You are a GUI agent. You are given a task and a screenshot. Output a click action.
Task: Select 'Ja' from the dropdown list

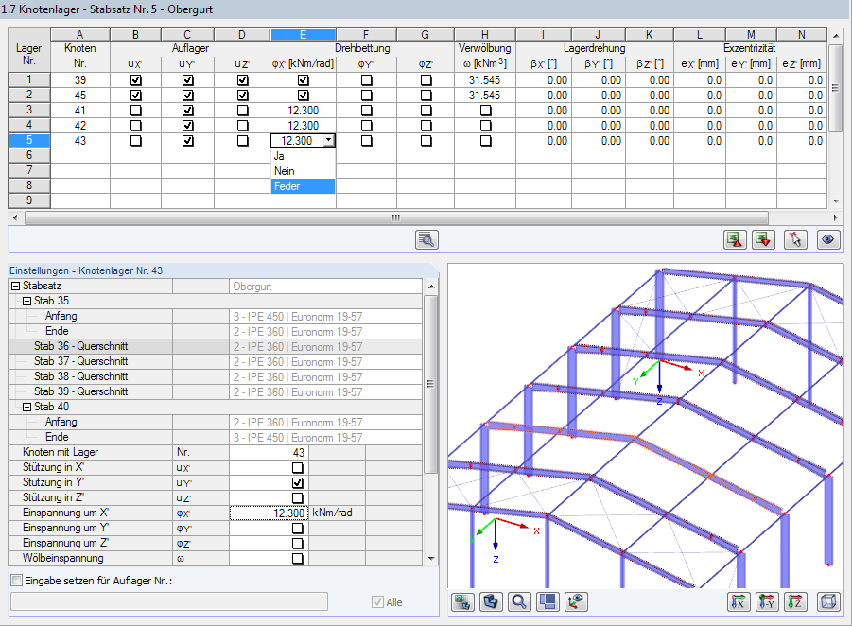point(303,156)
